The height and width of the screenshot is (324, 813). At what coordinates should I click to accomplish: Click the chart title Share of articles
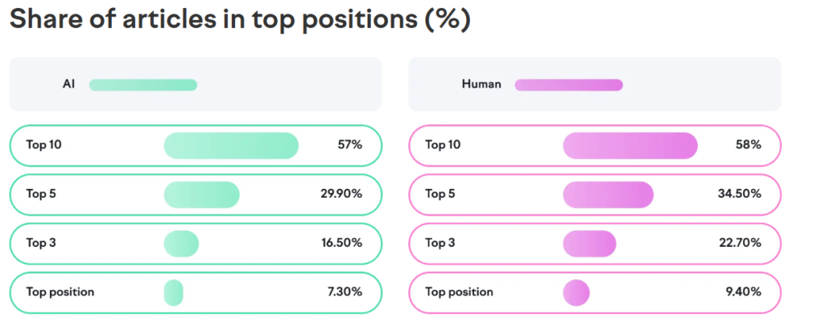(x=240, y=19)
